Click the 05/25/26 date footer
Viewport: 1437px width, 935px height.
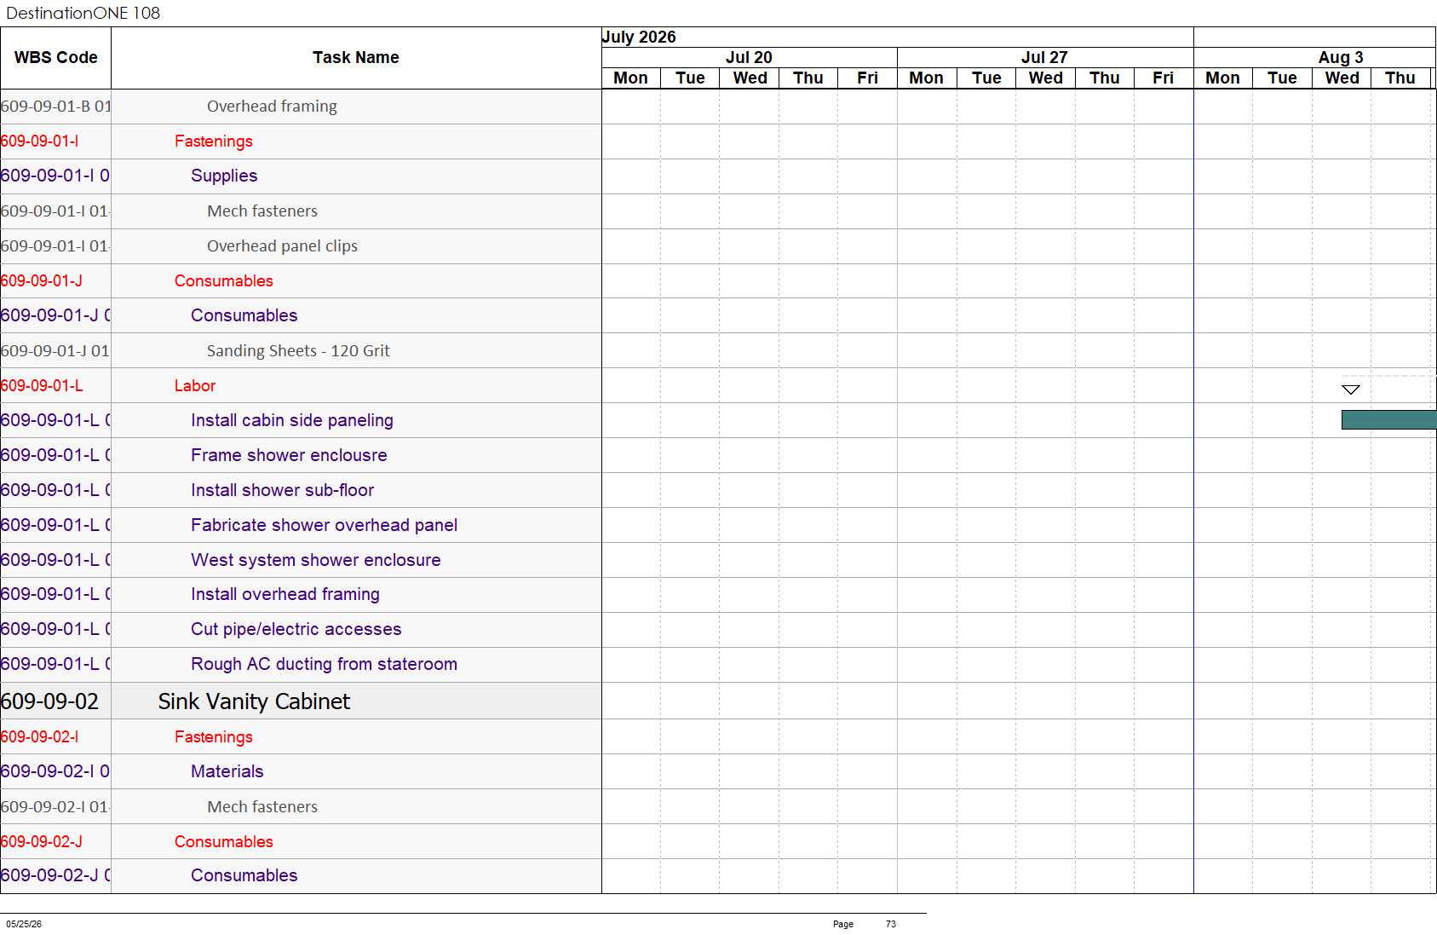click(24, 924)
